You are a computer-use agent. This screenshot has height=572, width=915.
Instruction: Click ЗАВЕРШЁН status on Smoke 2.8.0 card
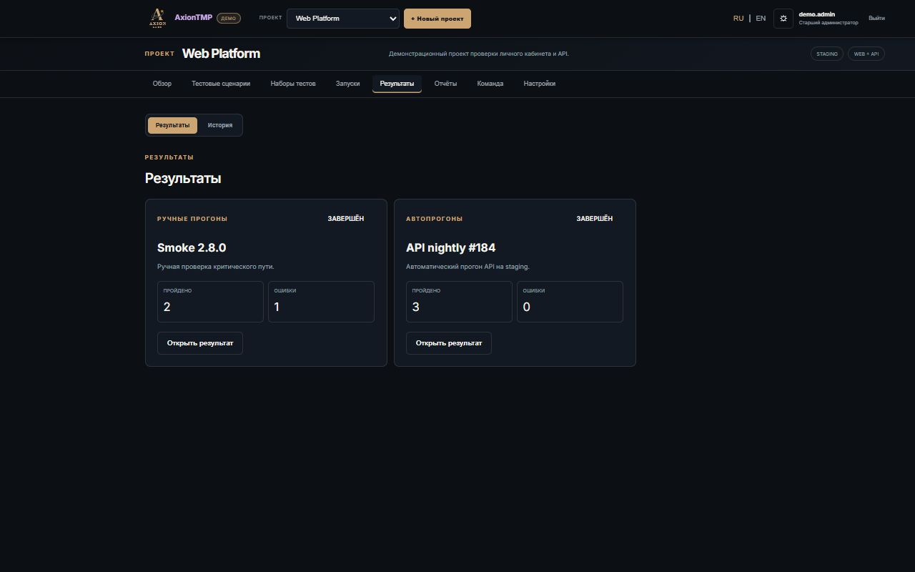pos(346,219)
